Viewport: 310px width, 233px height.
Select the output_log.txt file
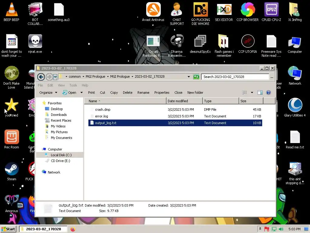coord(175,123)
